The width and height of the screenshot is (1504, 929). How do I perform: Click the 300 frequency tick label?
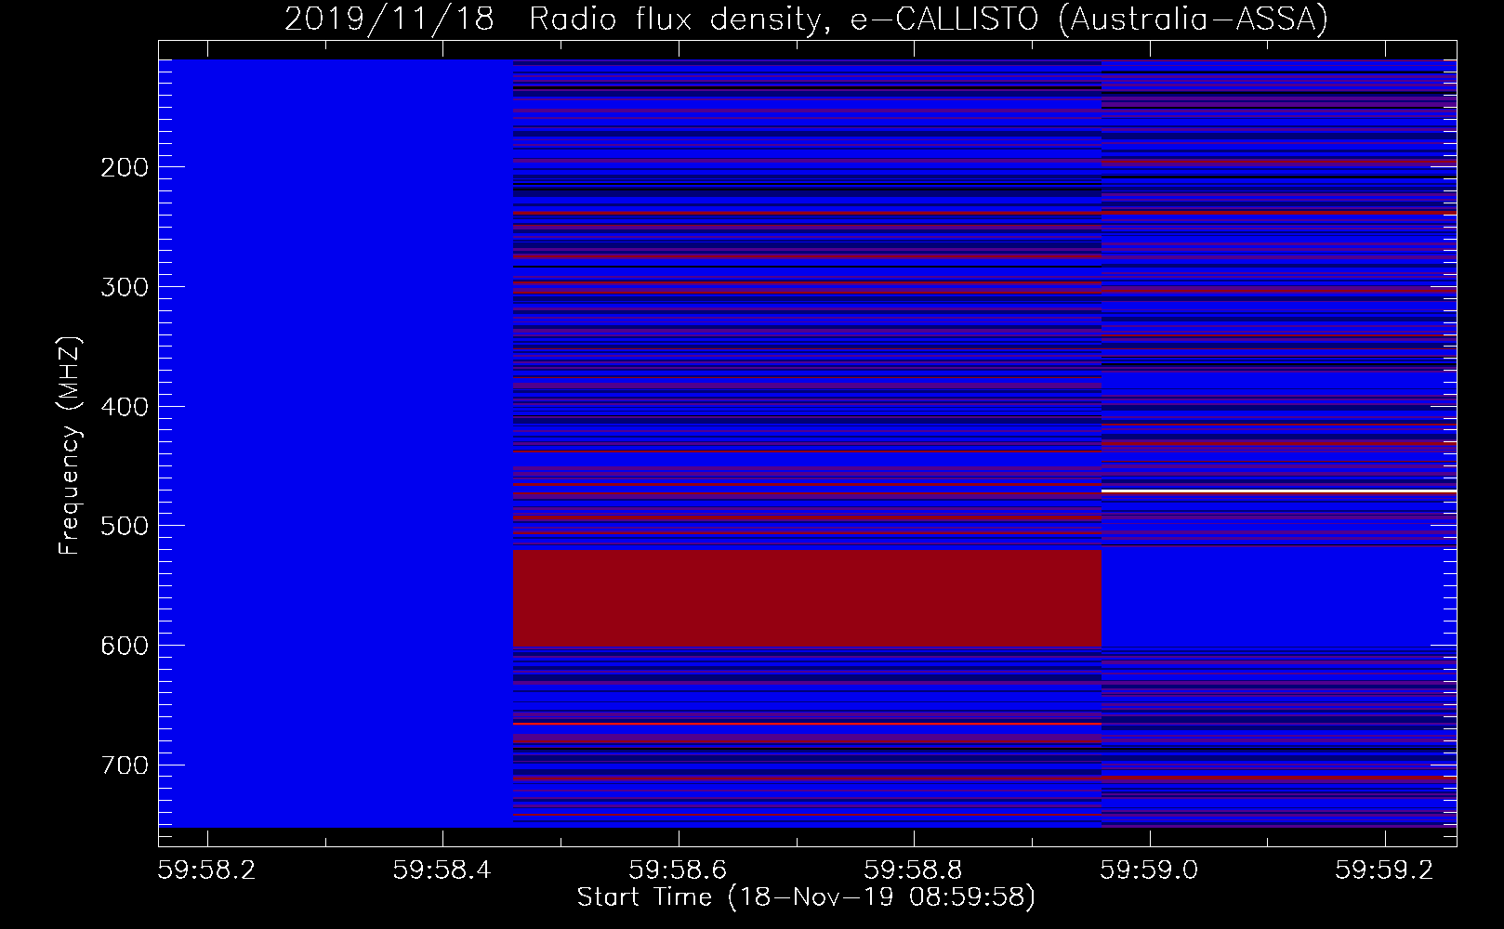[x=124, y=287]
